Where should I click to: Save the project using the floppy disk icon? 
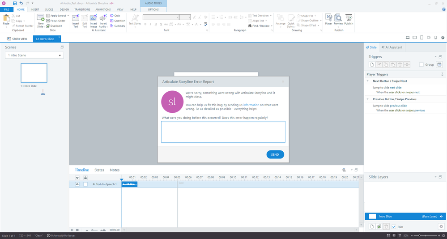pyautogui.click(x=15, y=3)
